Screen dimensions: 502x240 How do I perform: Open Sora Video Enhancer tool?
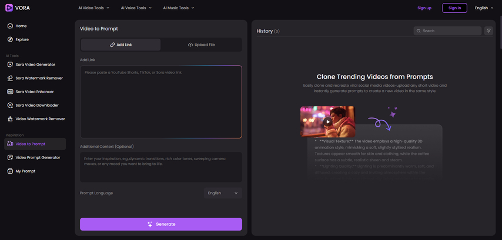pyautogui.click(x=35, y=92)
